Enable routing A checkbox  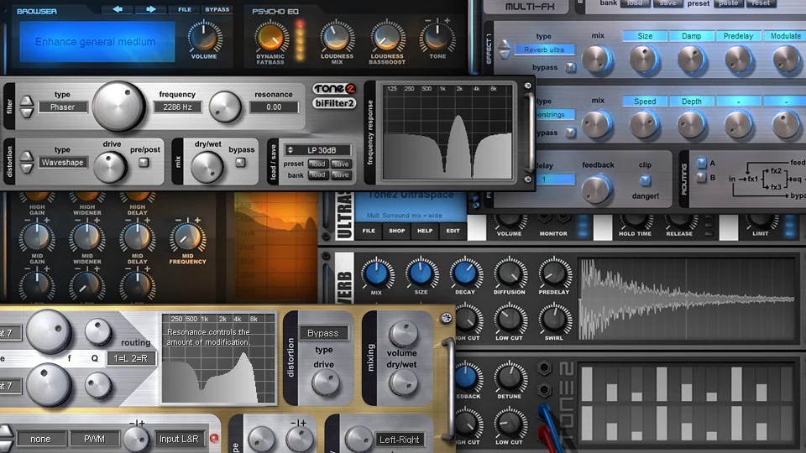click(x=701, y=164)
